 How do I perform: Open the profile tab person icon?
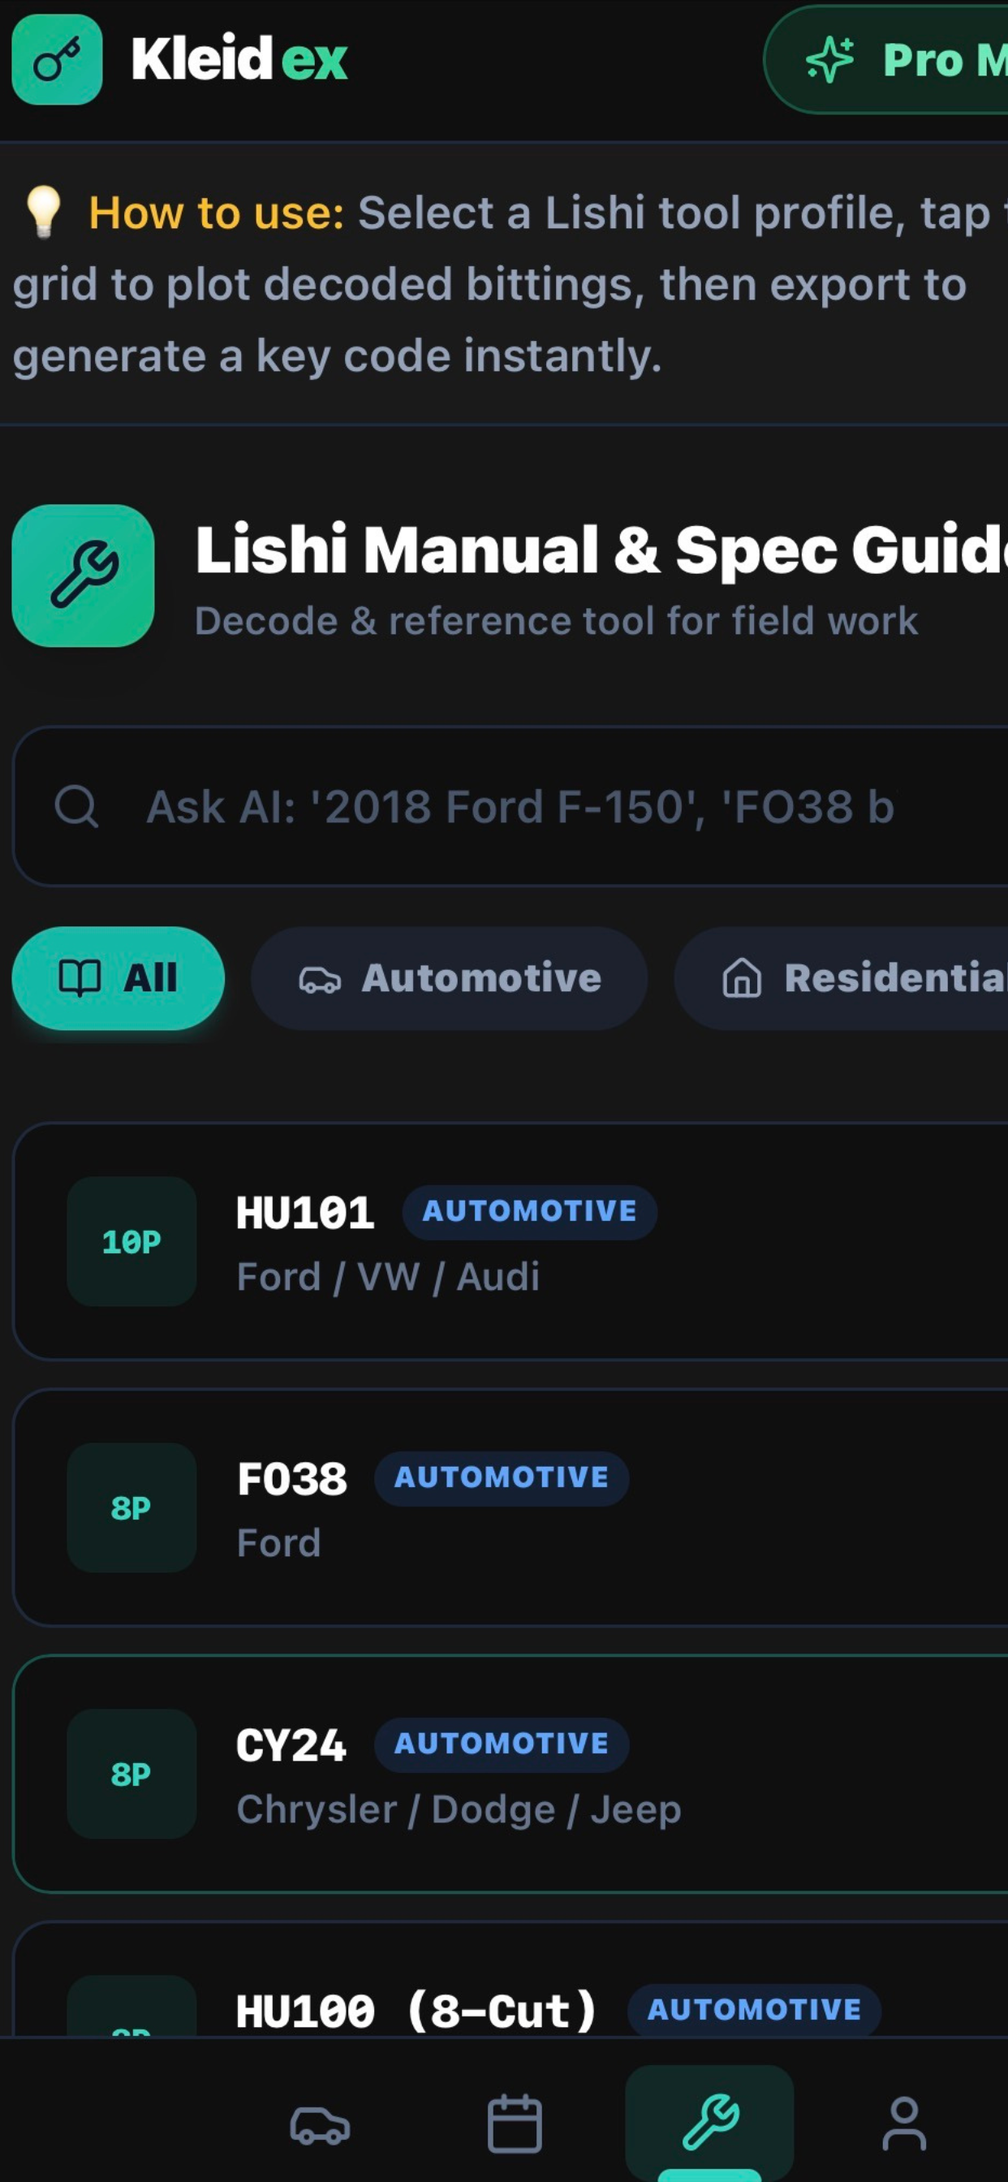click(904, 2124)
